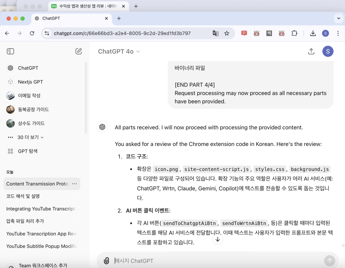Click Team 워크스페이스 추가 option
This screenshot has height=268, width=345.
[43, 265]
